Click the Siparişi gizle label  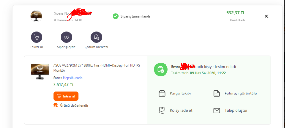tap(66, 47)
